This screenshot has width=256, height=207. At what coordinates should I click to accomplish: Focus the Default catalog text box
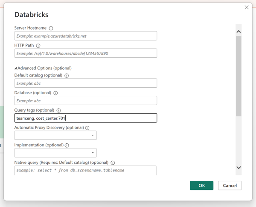[x=85, y=83]
